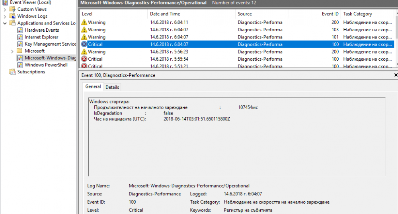Select Subscriptions in the tree
This screenshot has height=214, width=398.
tap(31, 72)
